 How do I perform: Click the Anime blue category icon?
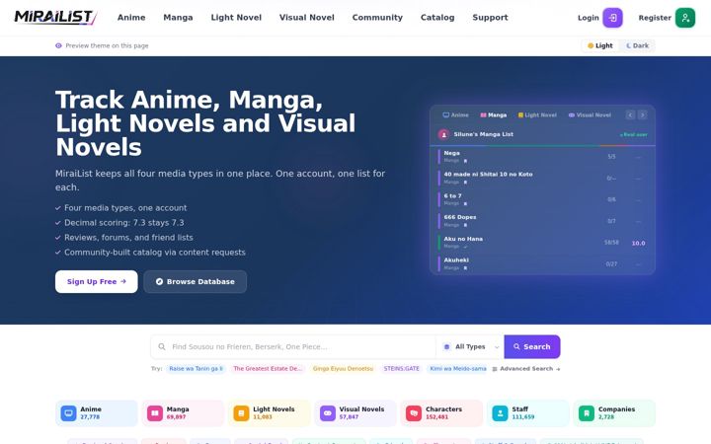coord(68,413)
